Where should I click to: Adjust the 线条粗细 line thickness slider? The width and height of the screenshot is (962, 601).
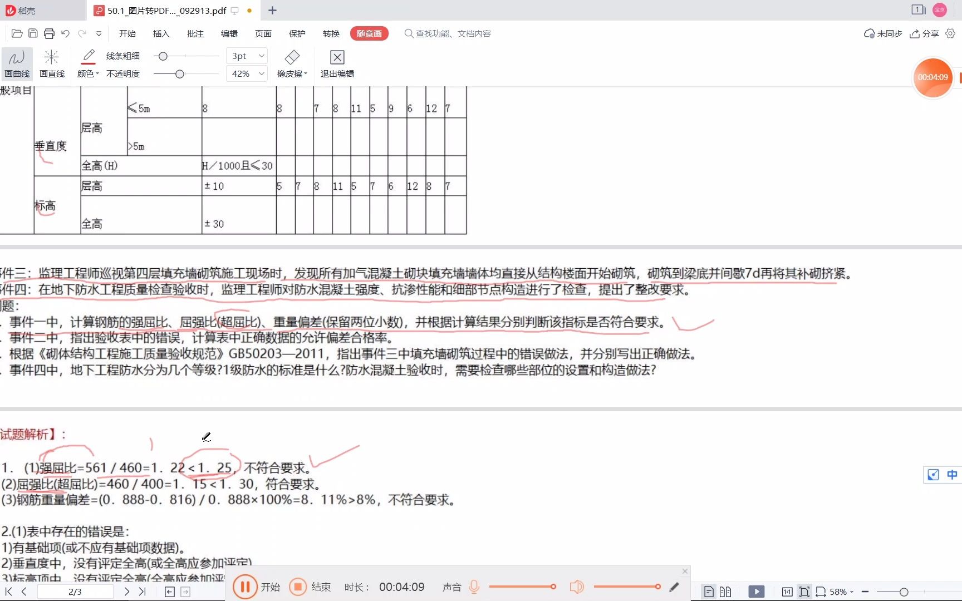click(163, 56)
